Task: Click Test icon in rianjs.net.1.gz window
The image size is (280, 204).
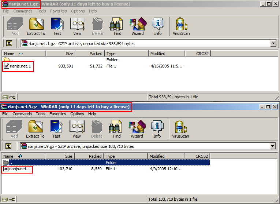Action: tap(57, 26)
